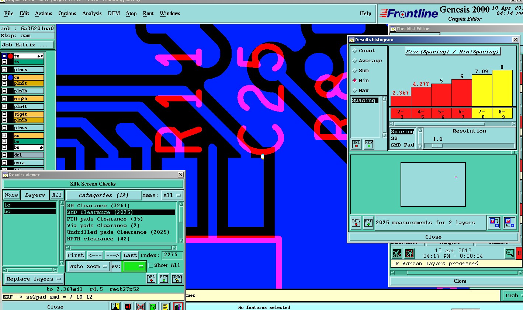Click categories list vertical scrollbar

pos(181,222)
